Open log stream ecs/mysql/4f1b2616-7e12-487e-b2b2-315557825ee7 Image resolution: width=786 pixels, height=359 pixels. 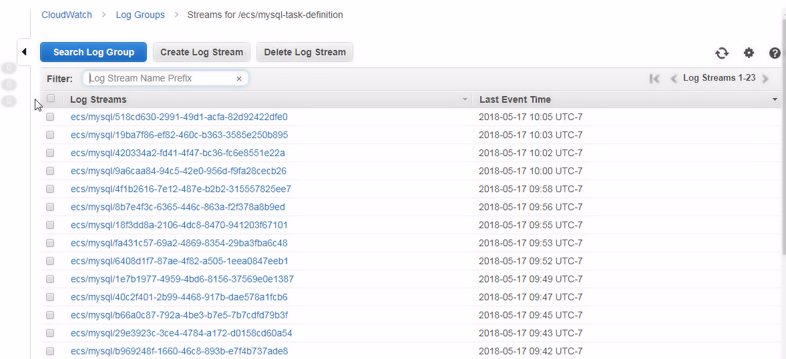click(181, 190)
